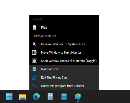Image resolution: width=130 pixels, height=103 pixels.
Task: Click the Notepad.exe icon in the jump list
Action: 34,69
